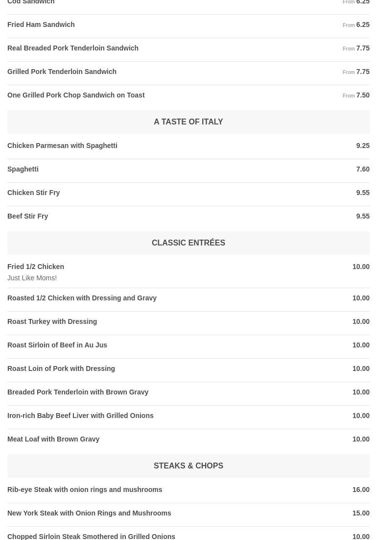The width and height of the screenshot is (377, 540).
Task: Select Roasted 1/2 Chicken with Dressing and Gravy
Action: (x=82, y=298)
